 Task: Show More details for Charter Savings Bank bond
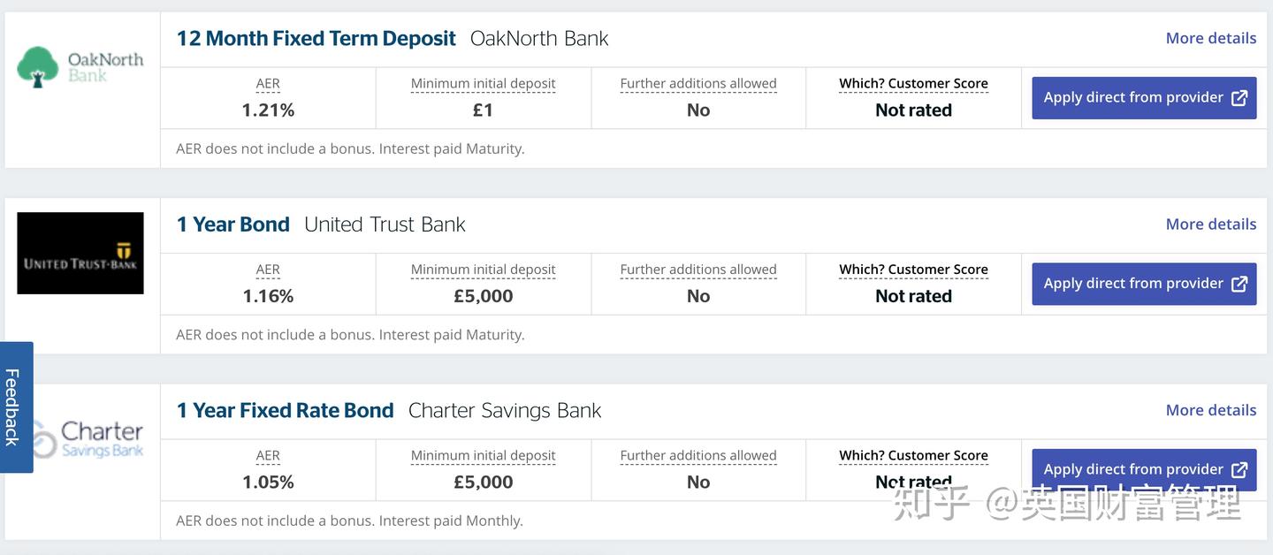[1210, 410]
